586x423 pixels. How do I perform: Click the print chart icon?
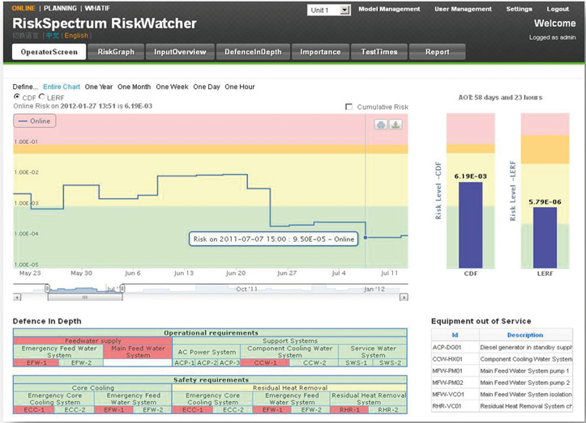coord(381,124)
